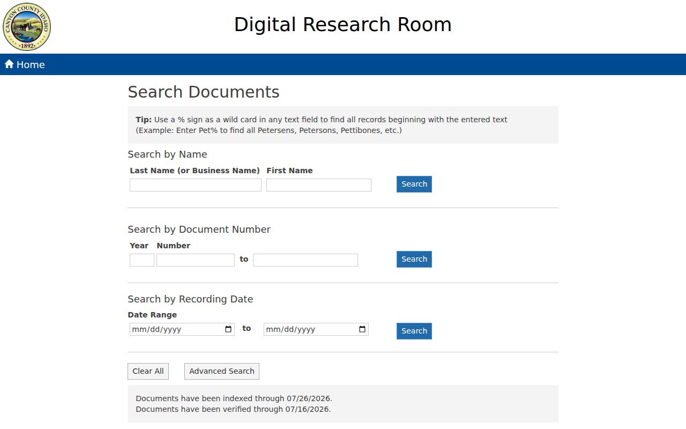This screenshot has height=429, width=686.
Task: Click the Search by Recording Date heading
Action: (190, 299)
